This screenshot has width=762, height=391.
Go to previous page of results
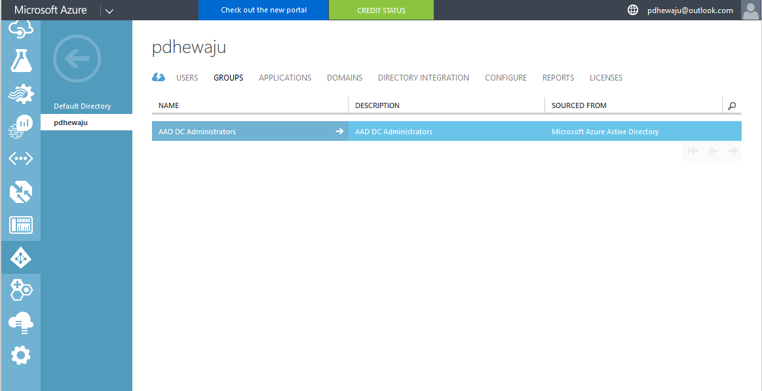[714, 151]
